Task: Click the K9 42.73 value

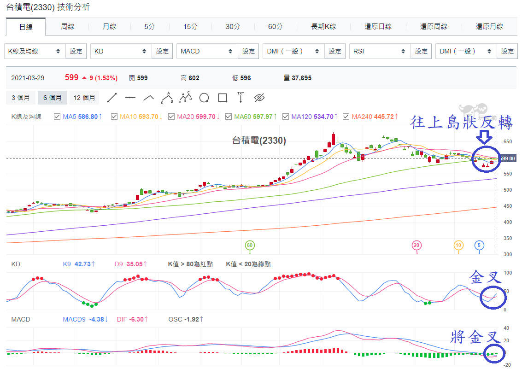Action: 79,264
